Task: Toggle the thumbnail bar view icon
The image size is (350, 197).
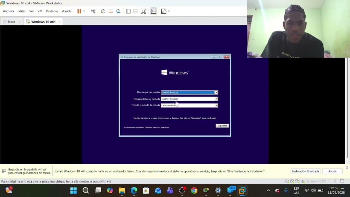Action: [x=136, y=11]
